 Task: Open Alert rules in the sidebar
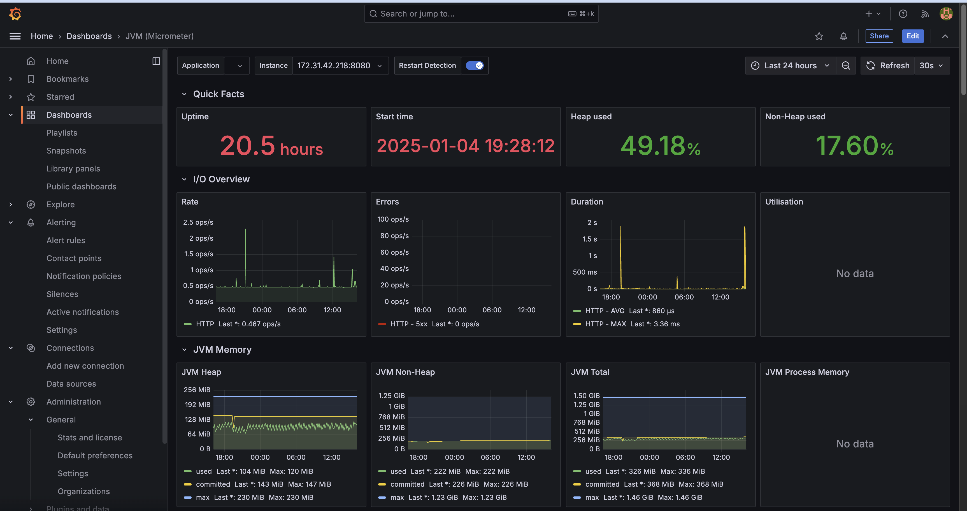(x=66, y=240)
